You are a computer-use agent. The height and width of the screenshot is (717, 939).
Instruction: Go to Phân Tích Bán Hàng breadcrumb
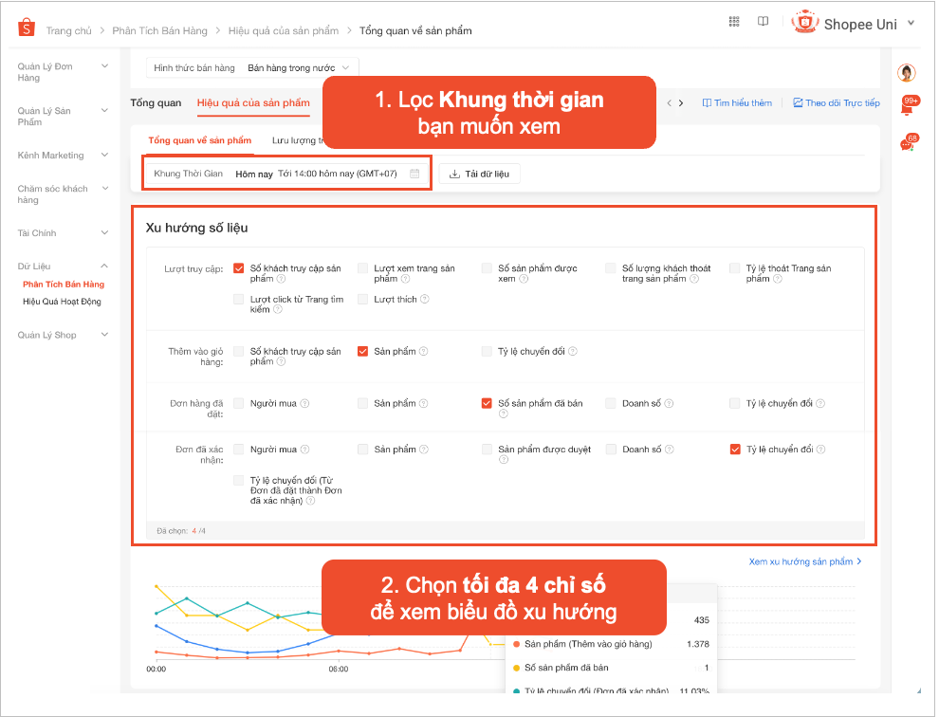[160, 30]
